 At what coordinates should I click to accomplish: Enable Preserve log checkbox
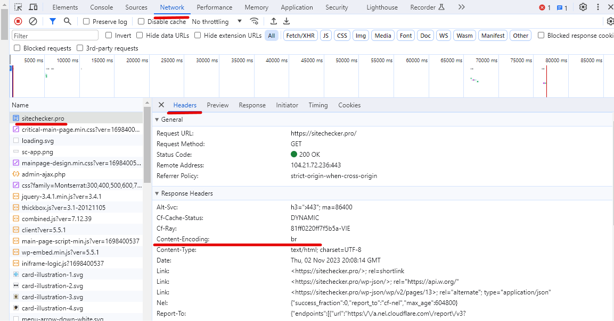coord(86,21)
